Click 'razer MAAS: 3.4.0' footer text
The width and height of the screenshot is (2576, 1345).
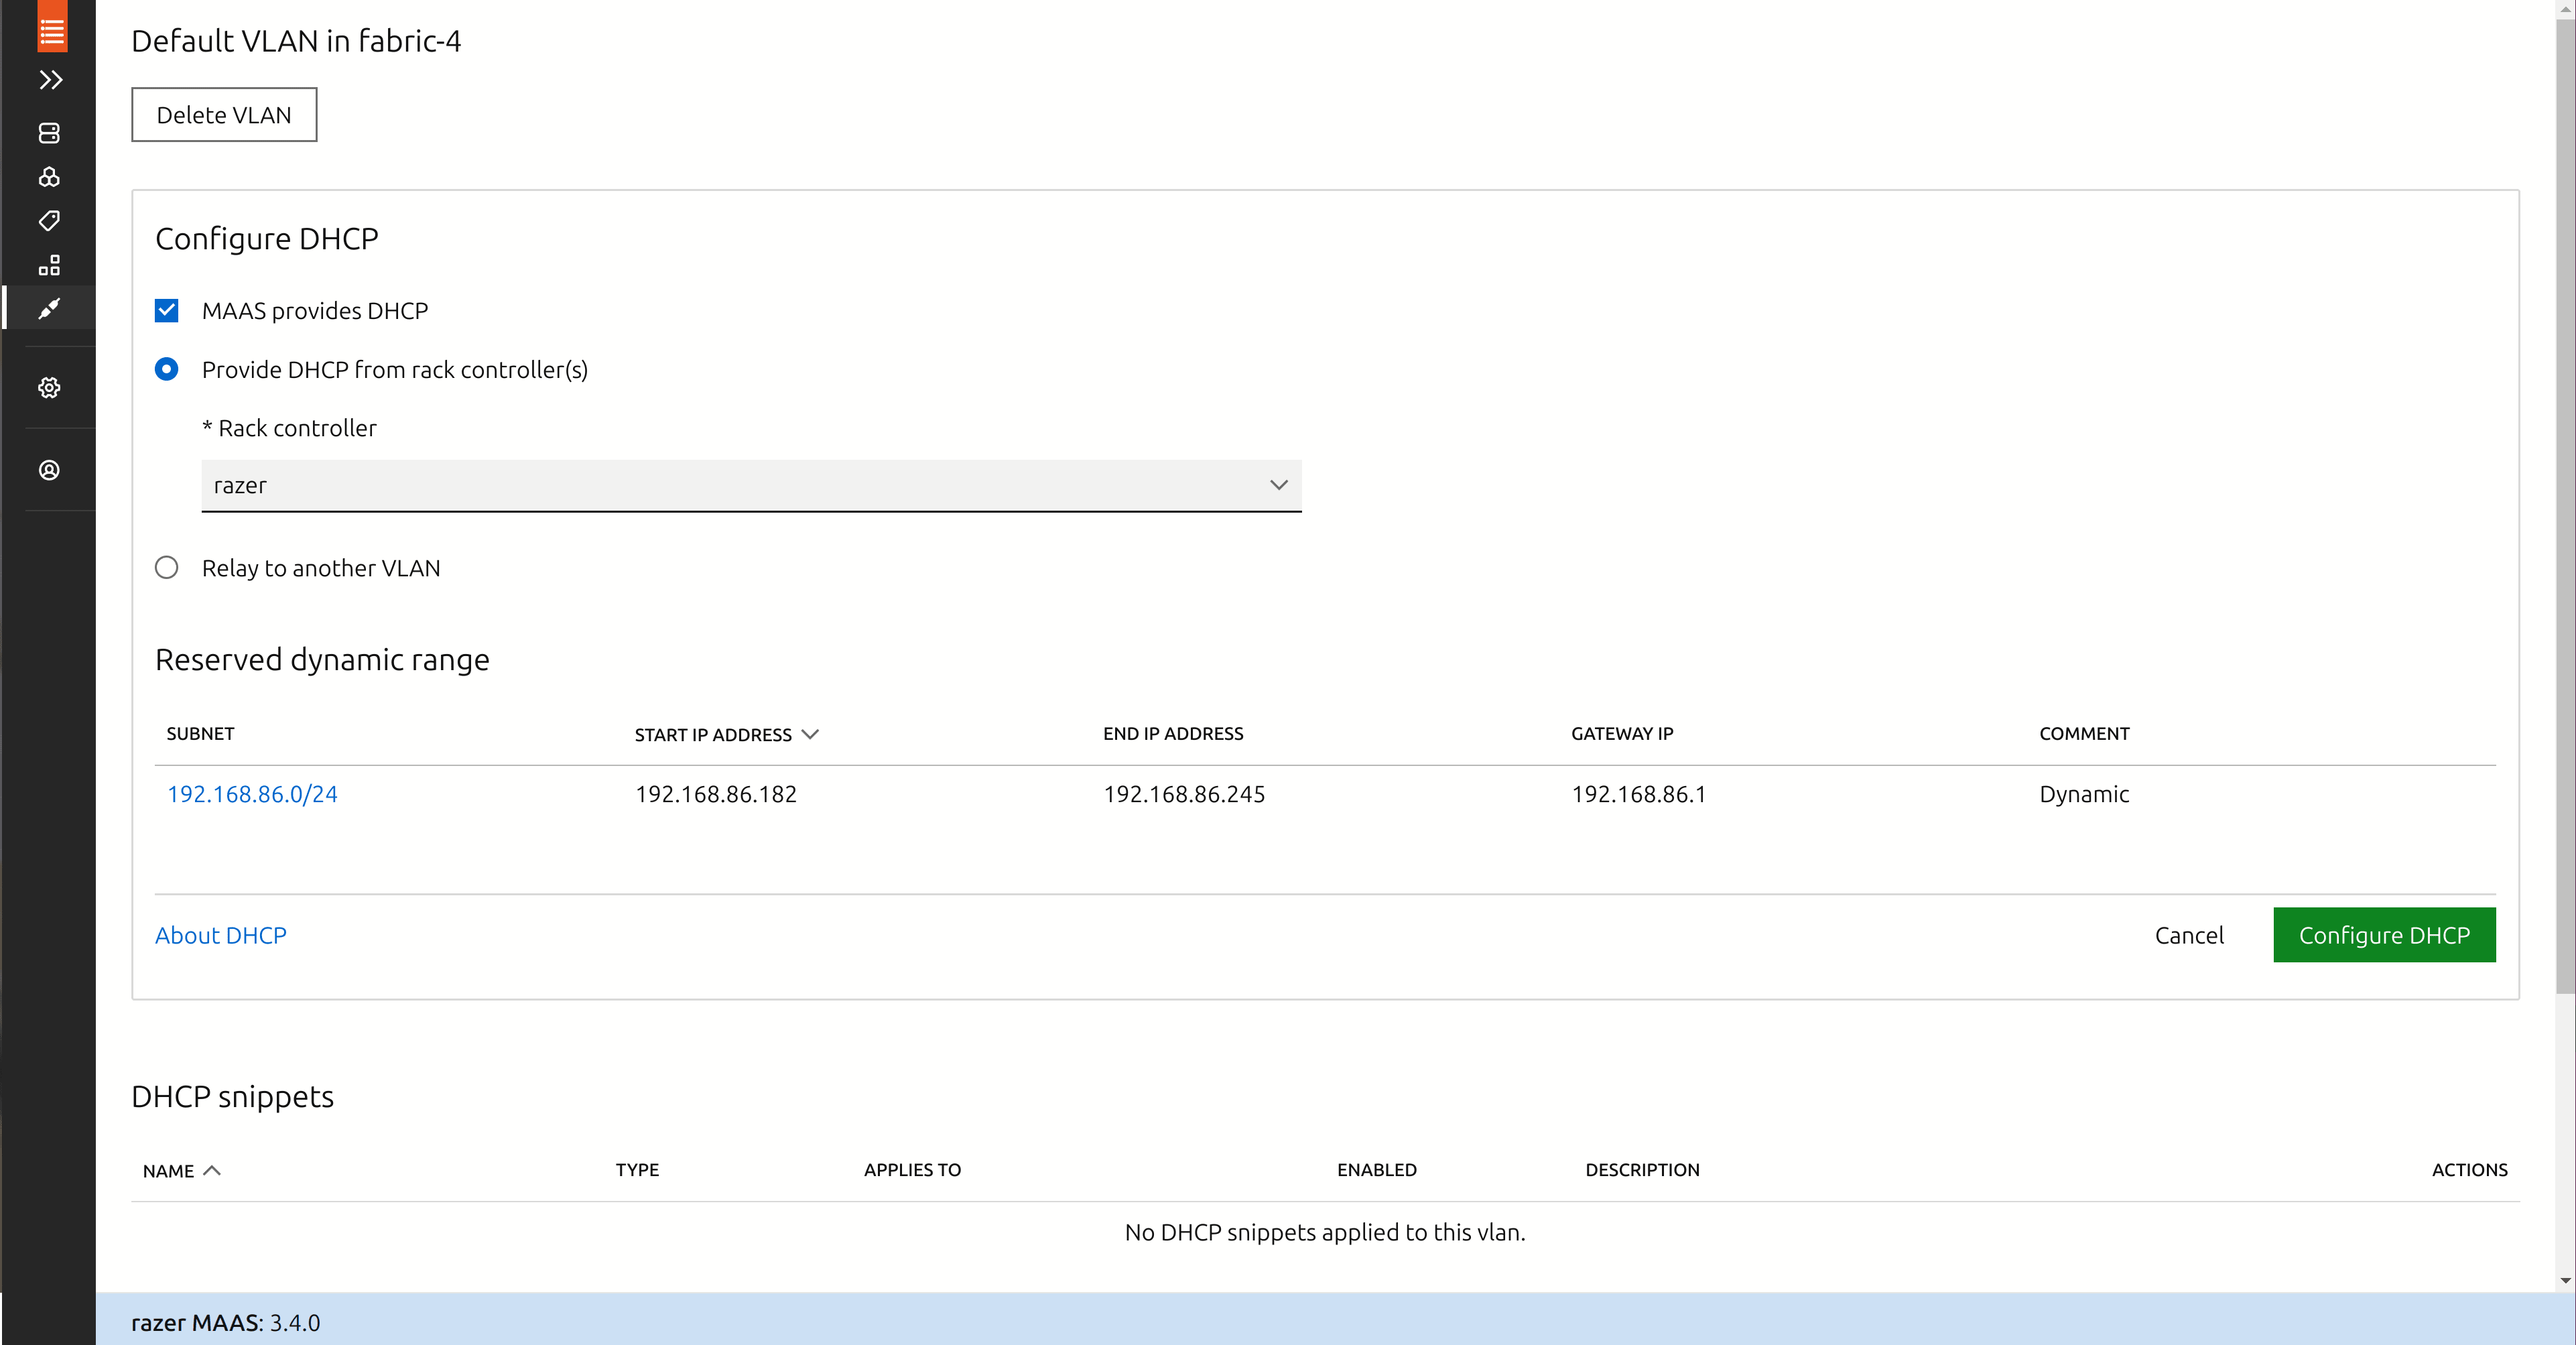click(226, 1323)
